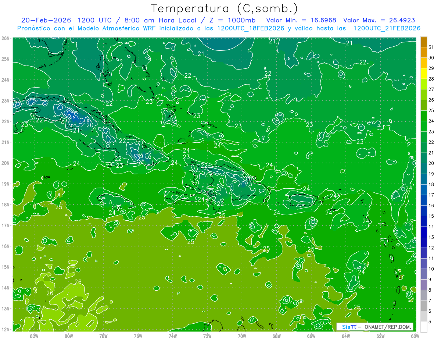Select the '20-Feb-2026 1200 UTC' date text
Screen dimensions: 441x341
pos(66,20)
